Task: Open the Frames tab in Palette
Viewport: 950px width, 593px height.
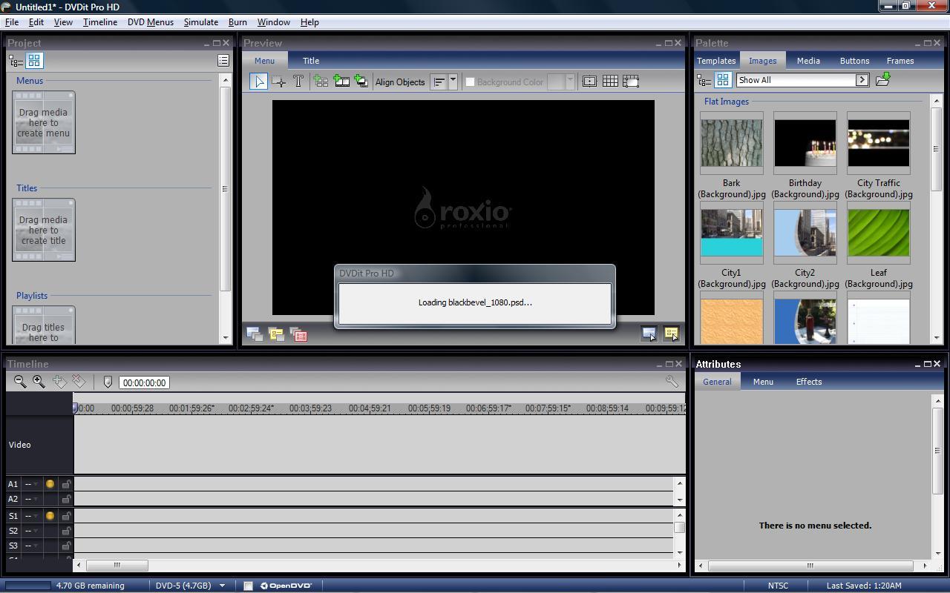Action: (900, 61)
